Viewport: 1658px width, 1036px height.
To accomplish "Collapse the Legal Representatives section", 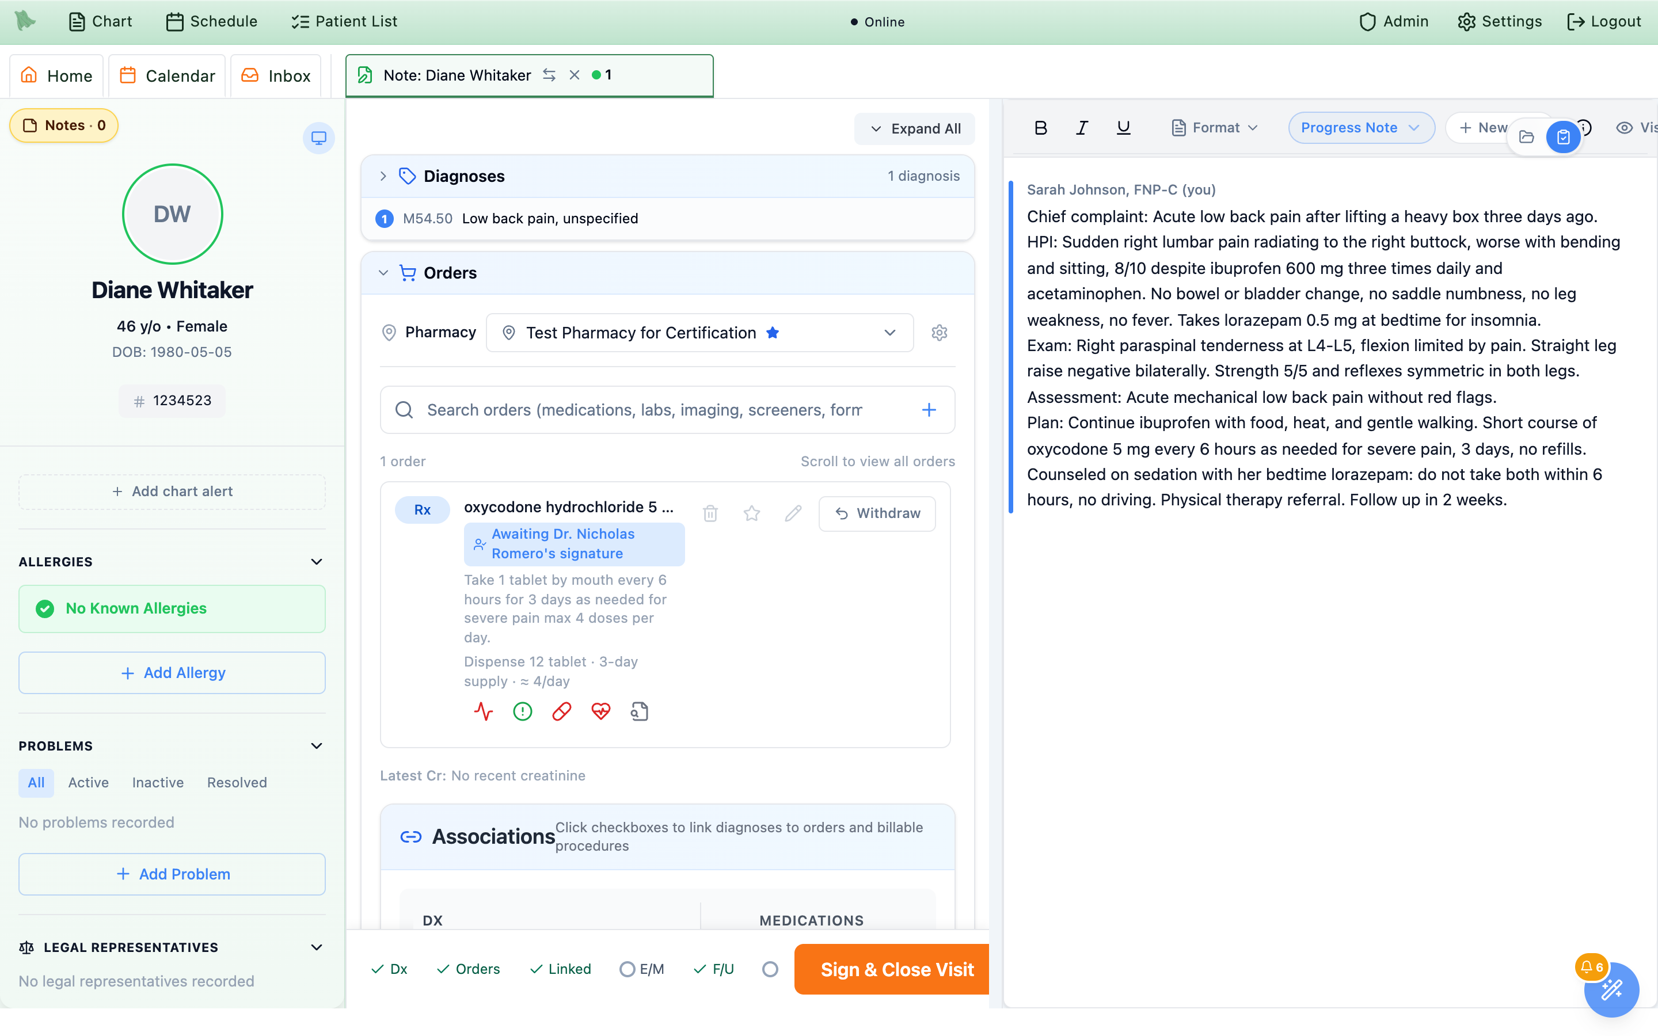I will click(317, 947).
